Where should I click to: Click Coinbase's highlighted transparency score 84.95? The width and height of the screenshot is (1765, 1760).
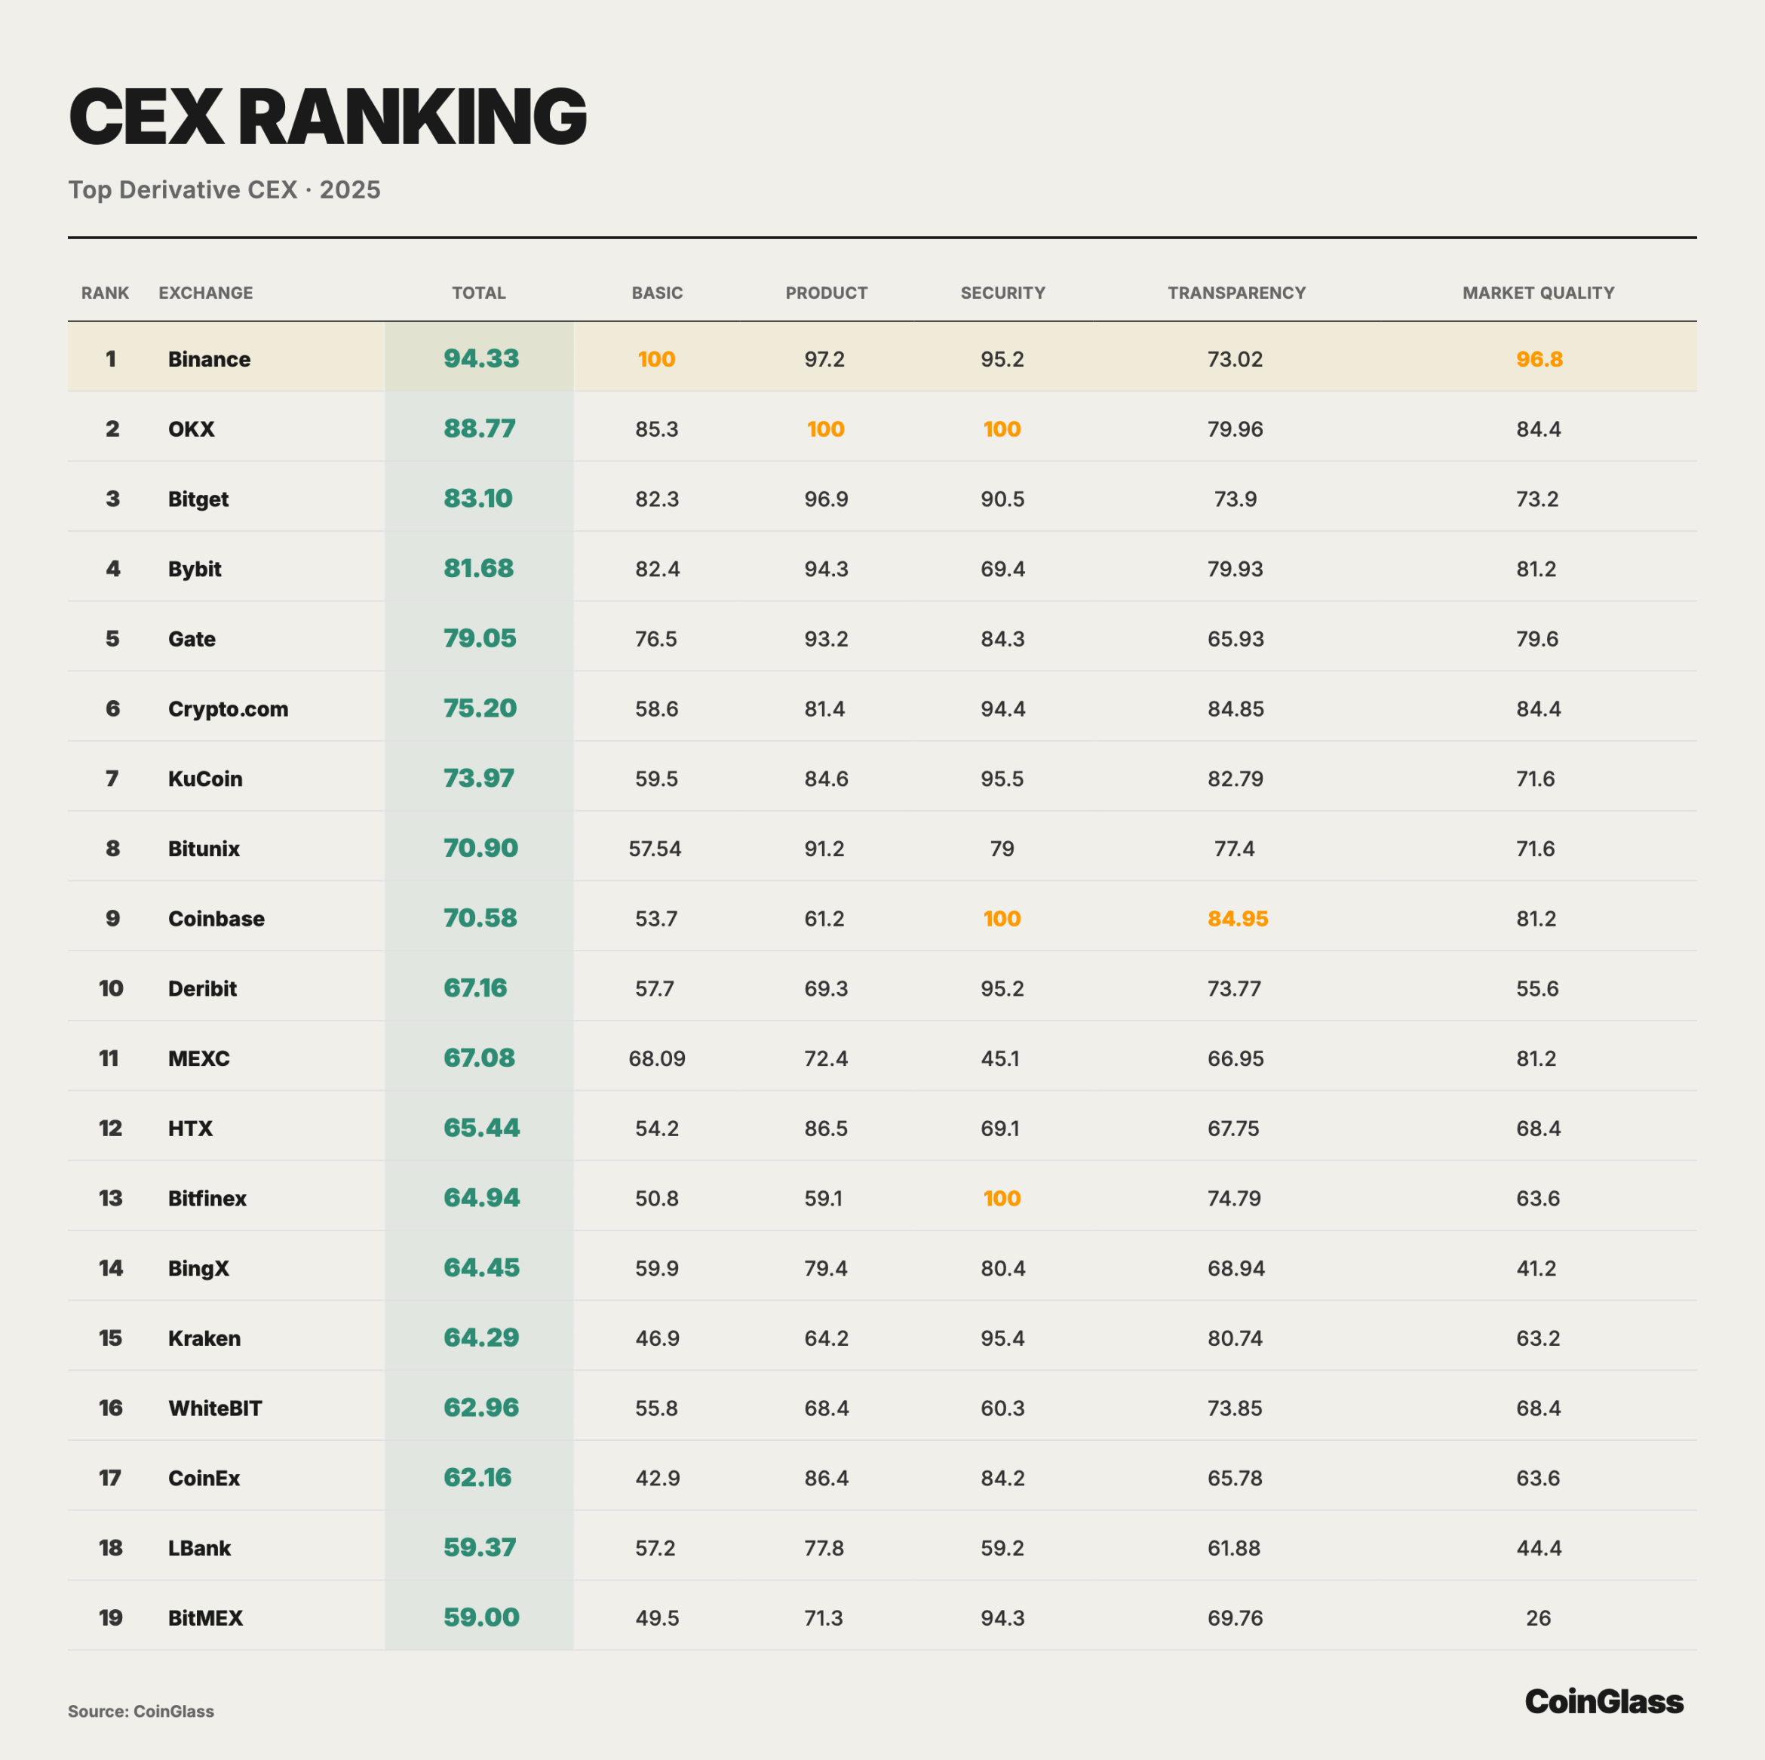click(x=1237, y=918)
